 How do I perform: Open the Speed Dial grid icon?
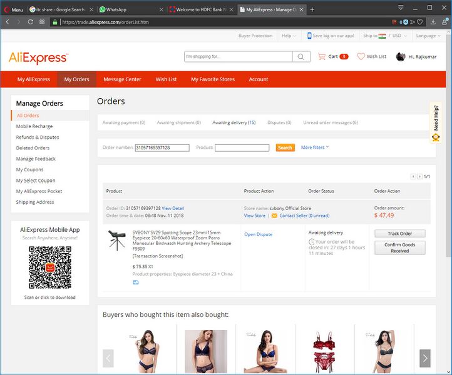click(x=42, y=22)
